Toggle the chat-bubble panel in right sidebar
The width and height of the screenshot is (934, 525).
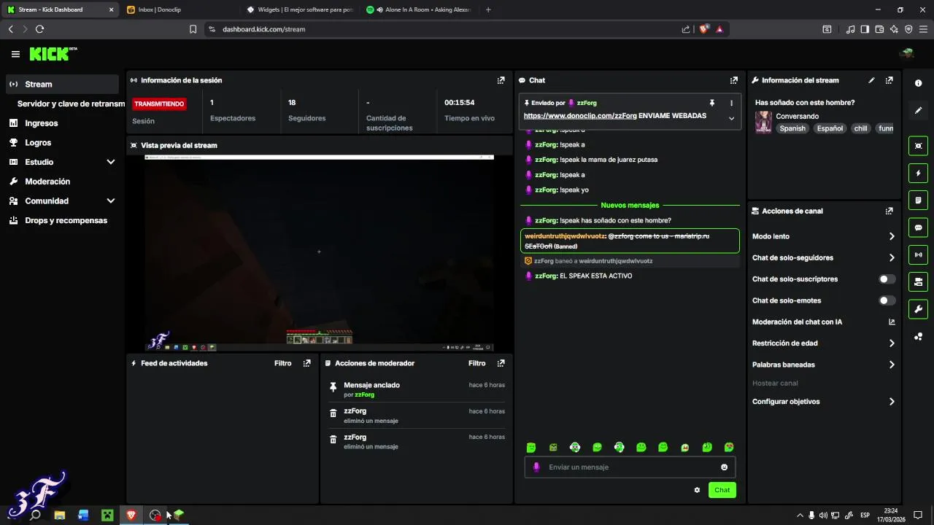point(918,227)
